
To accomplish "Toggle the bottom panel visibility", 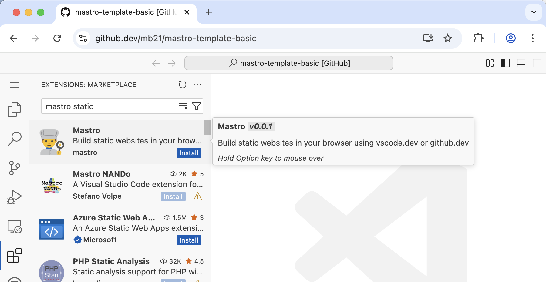I will click(x=521, y=63).
